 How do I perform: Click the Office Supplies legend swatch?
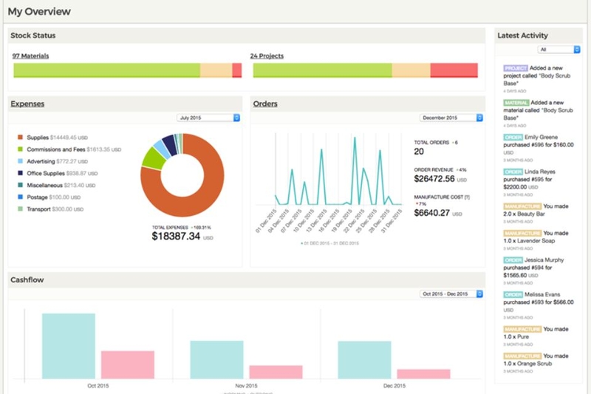tap(21, 173)
